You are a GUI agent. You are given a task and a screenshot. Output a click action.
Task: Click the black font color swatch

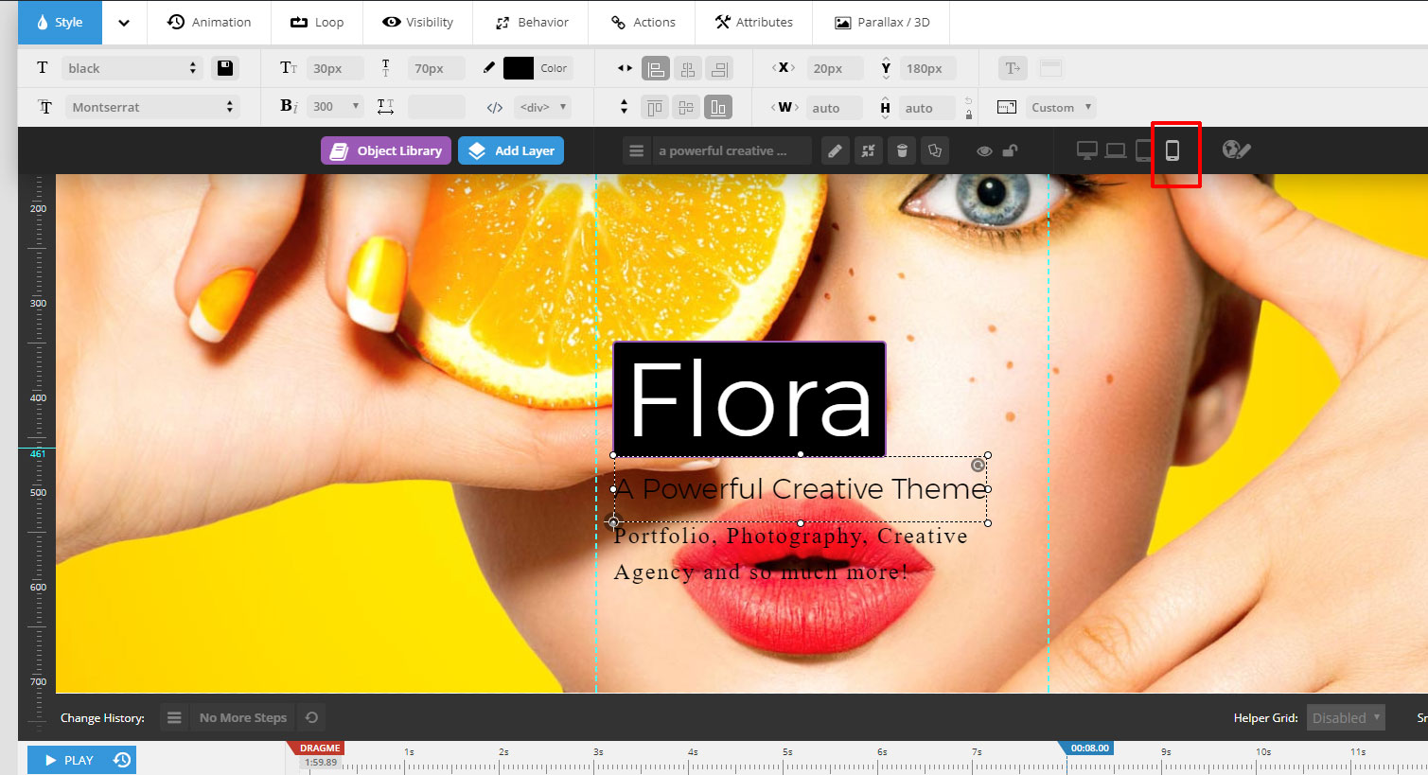(519, 68)
